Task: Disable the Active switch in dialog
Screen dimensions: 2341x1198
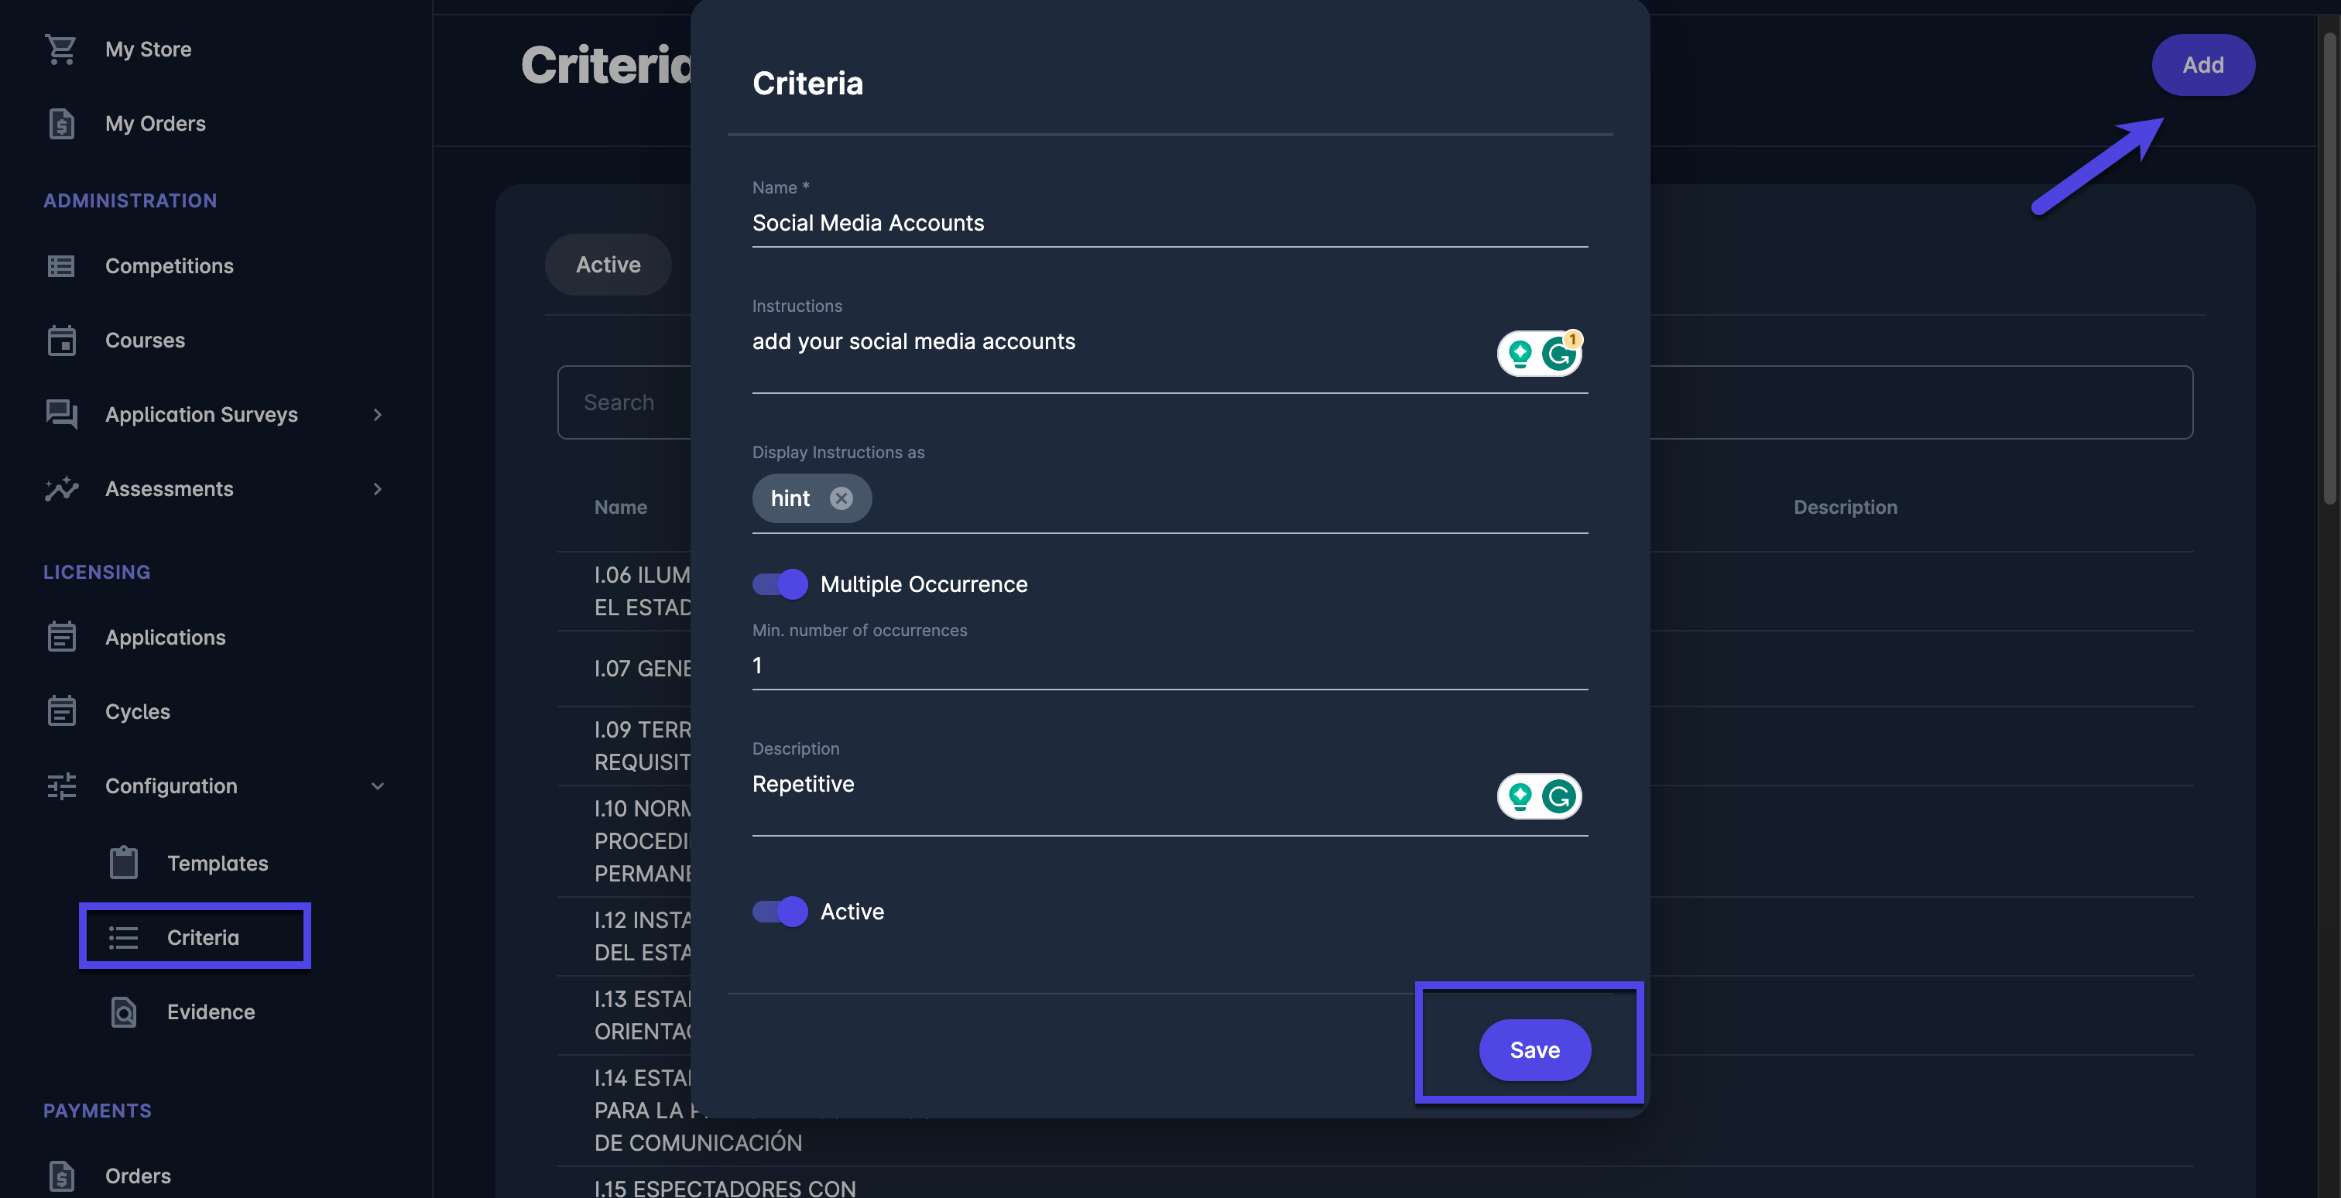Action: click(780, 911)
